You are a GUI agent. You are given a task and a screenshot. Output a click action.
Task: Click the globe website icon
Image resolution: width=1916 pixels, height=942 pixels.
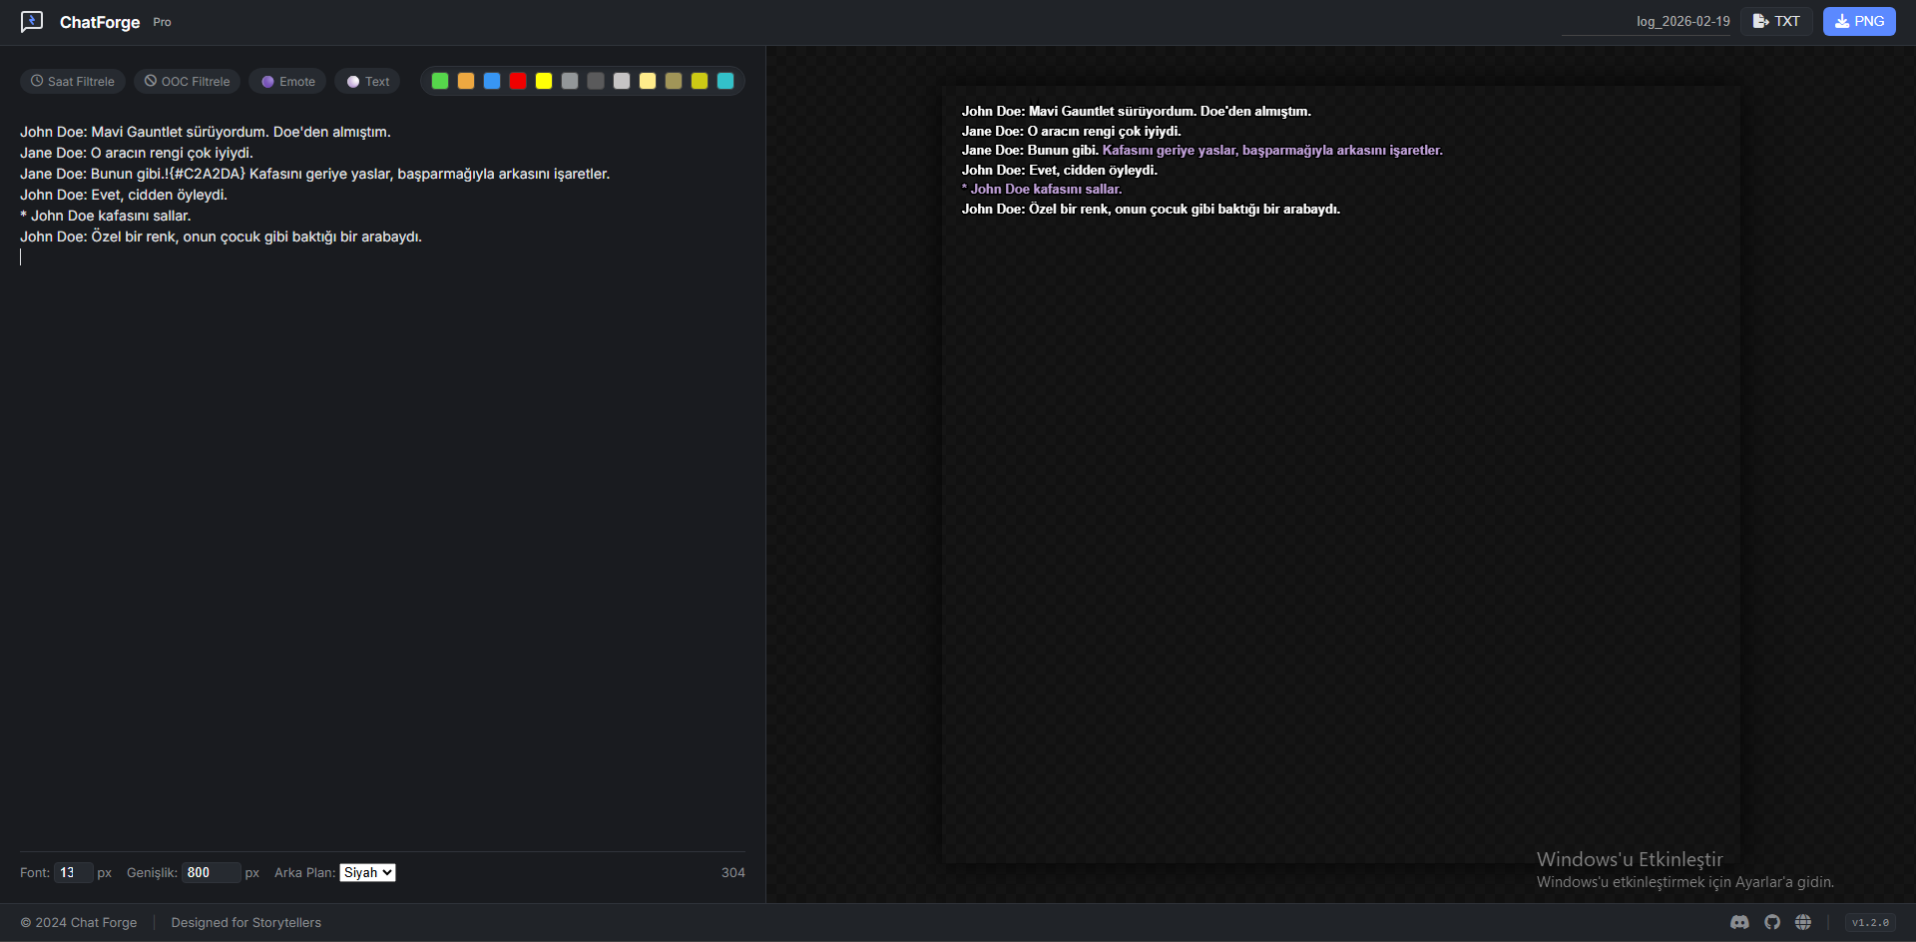1803,922
